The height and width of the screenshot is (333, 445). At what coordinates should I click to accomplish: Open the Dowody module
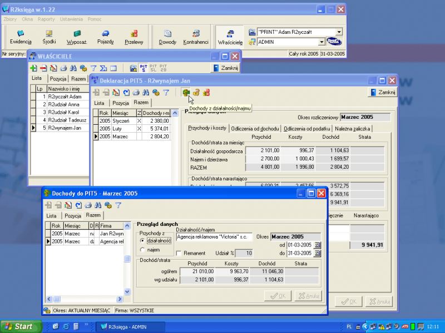167,37
